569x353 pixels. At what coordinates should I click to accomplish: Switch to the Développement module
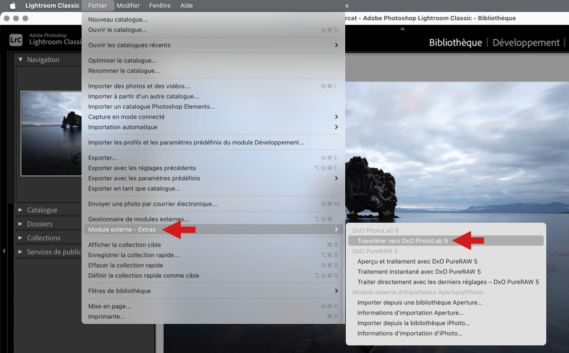pyautogui.click(x=526, y=42)
